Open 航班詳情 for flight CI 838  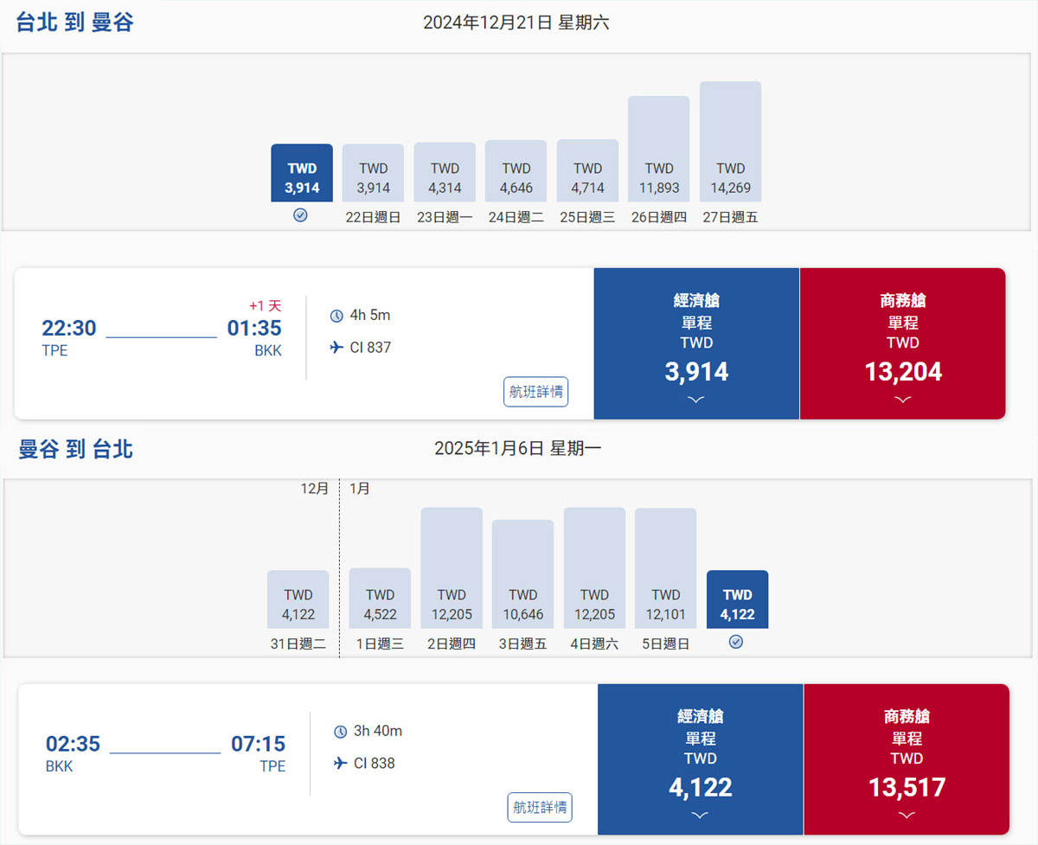coord(540,808)
